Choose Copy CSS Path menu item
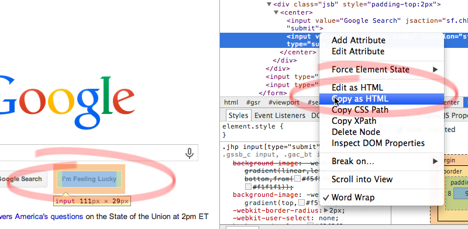 (360, 110)
